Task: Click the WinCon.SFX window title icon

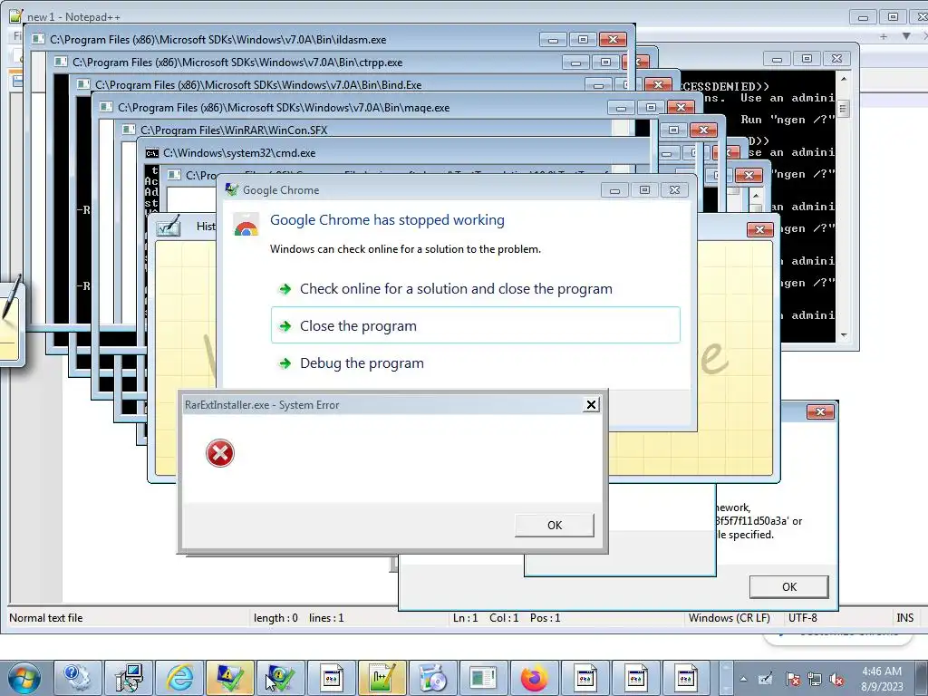Action: click(129, 130)
